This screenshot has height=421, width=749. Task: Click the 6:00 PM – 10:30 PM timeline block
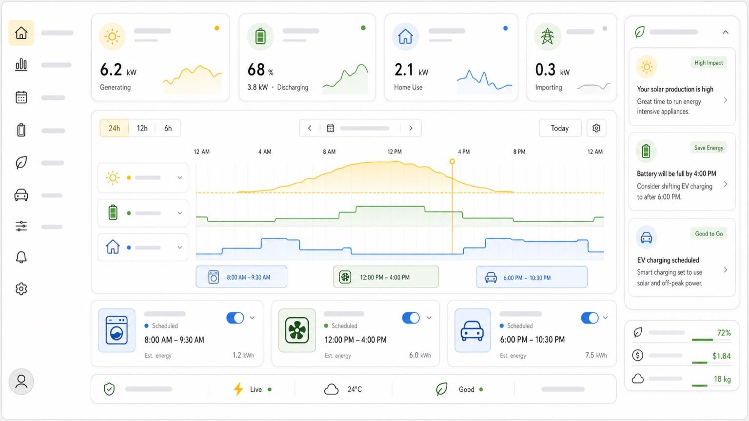(x=532, y=277)
